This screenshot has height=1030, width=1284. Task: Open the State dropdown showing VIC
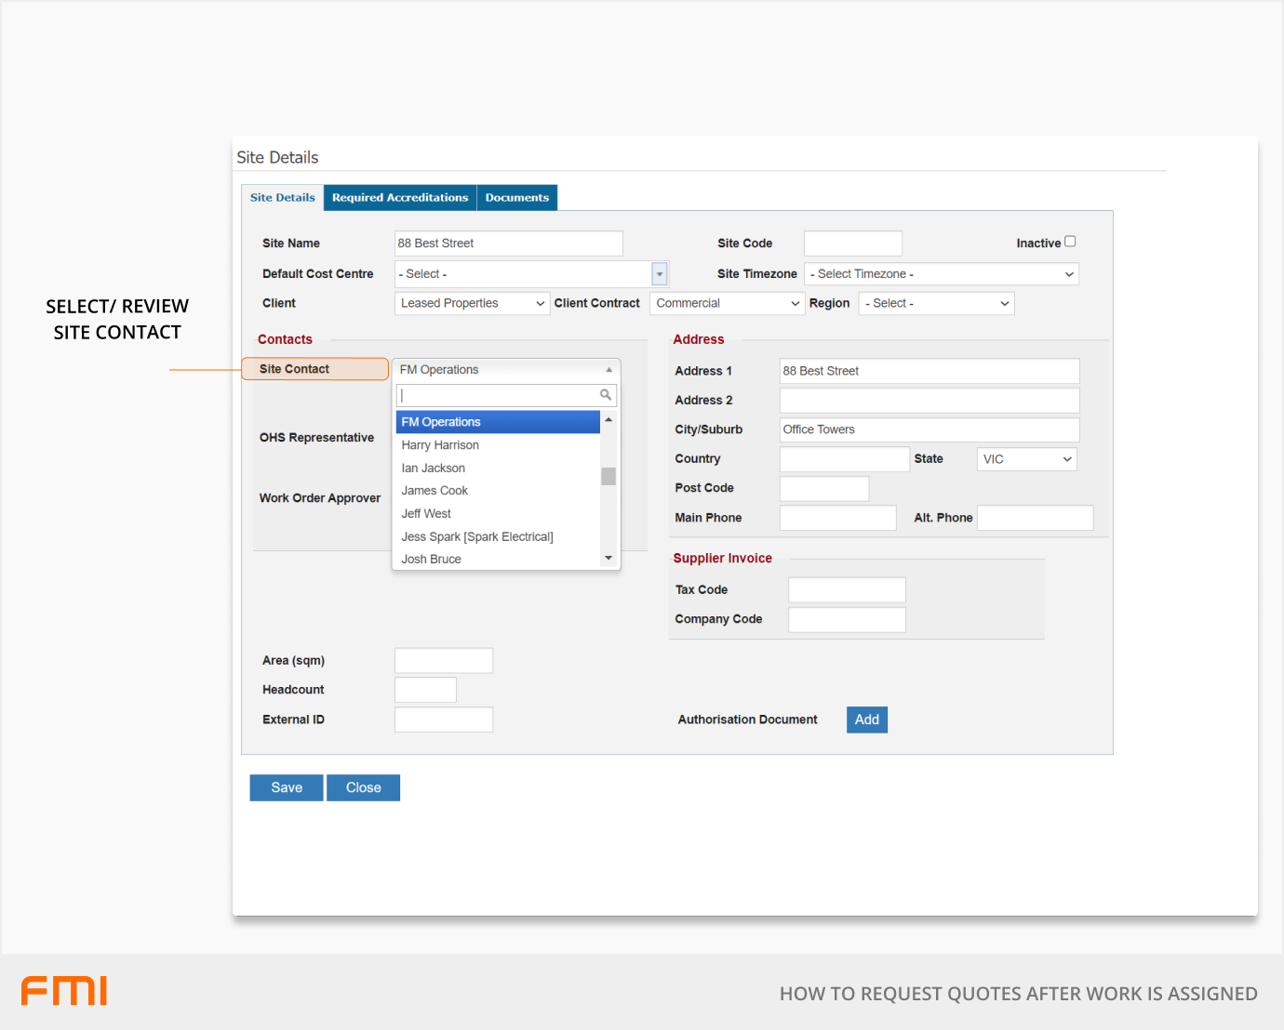[1026, 459]
